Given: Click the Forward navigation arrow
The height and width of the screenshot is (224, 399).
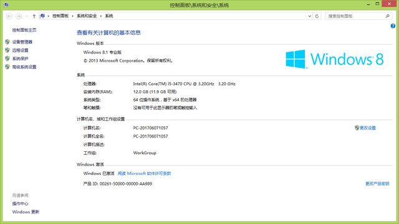Looking at the screenshot, I should [x=19, y=16].
